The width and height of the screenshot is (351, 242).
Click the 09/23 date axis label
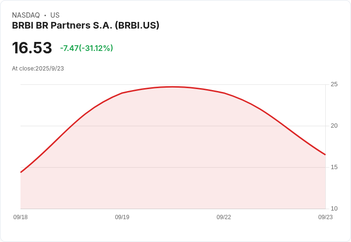[325, 217]
